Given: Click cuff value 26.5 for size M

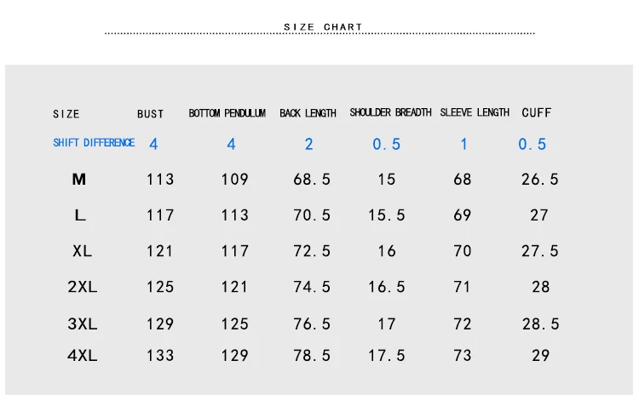Looking at the screenshot, I should 539,179.
